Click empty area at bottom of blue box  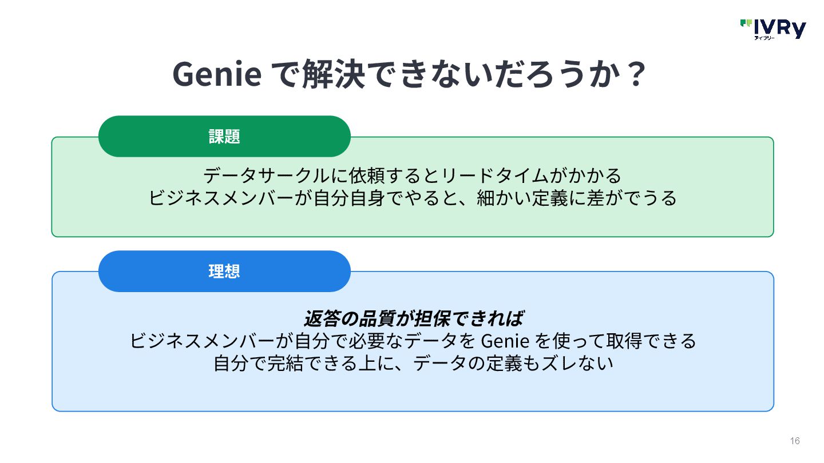pos(412,393)
